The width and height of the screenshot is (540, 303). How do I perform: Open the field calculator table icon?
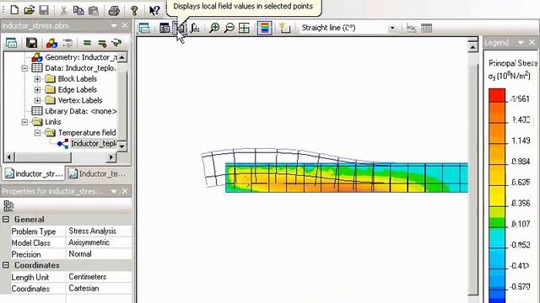click(165, 28)
